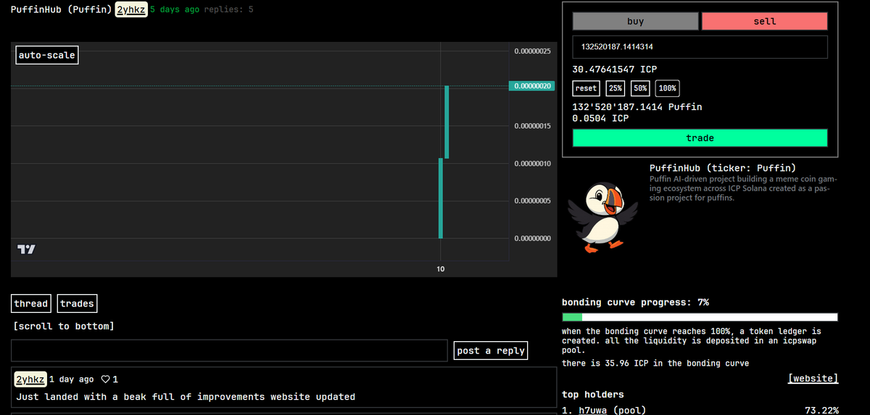Select the buy tab

[634, 22]
